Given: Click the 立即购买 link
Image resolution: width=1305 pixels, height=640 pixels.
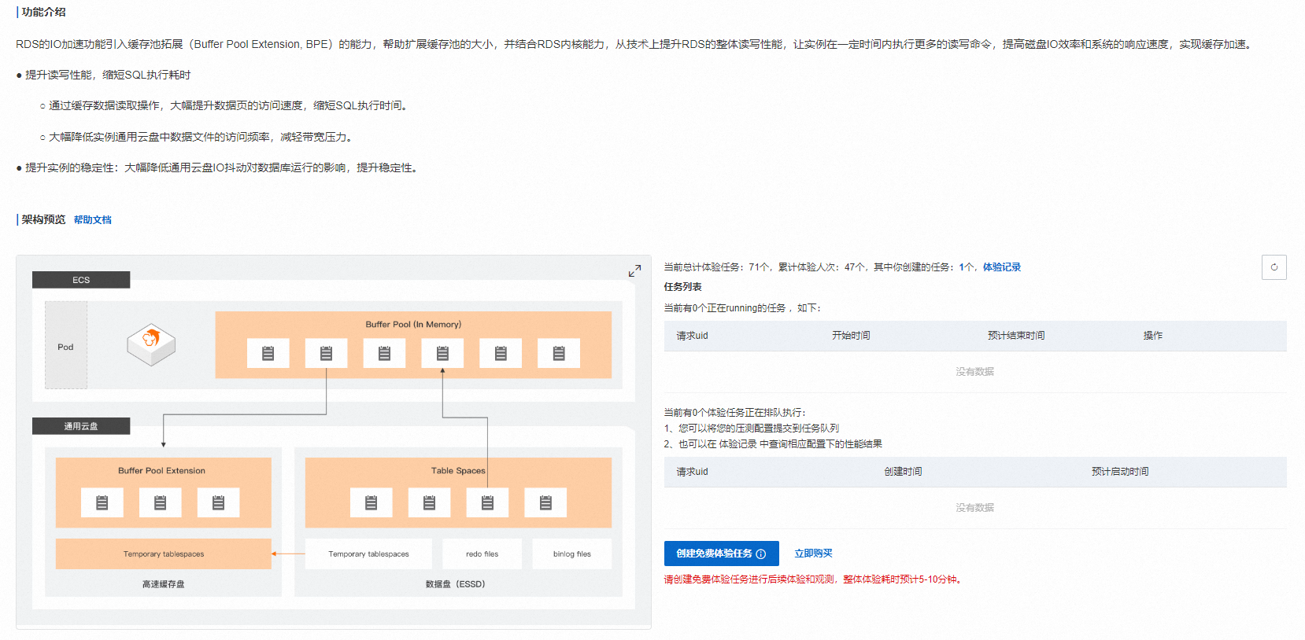Looking at the screenshot, I should (813, 554).
